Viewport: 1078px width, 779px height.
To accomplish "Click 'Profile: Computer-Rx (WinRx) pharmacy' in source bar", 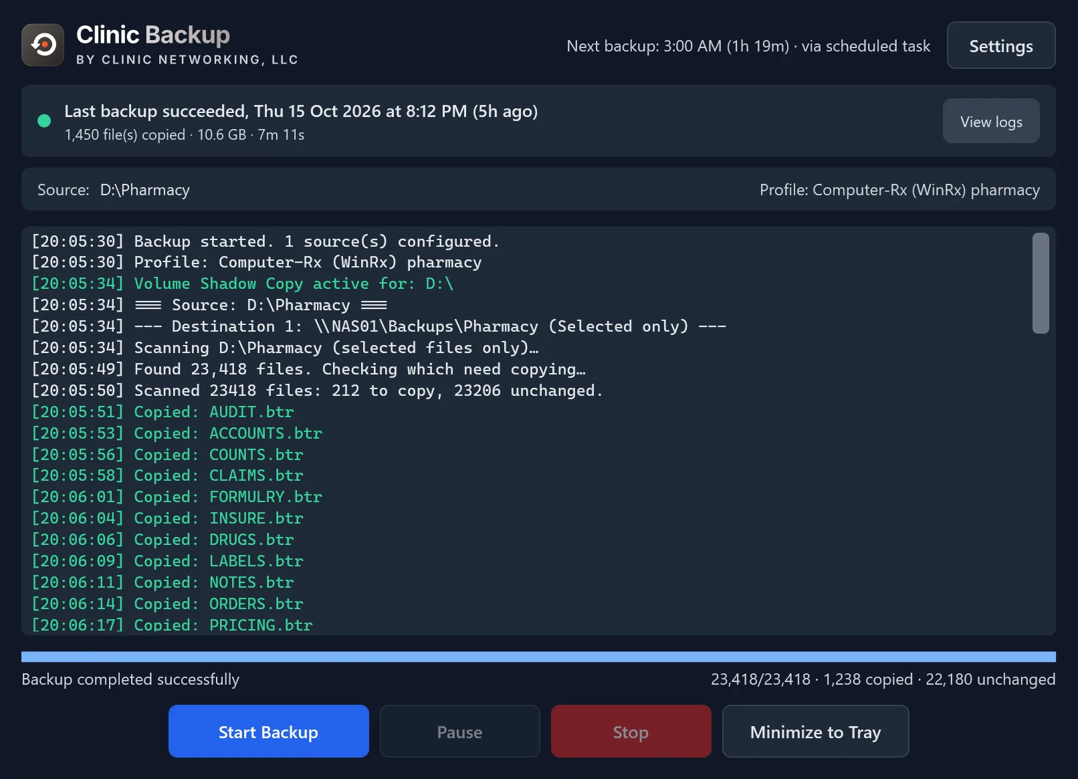I will [x=899, y=190].
